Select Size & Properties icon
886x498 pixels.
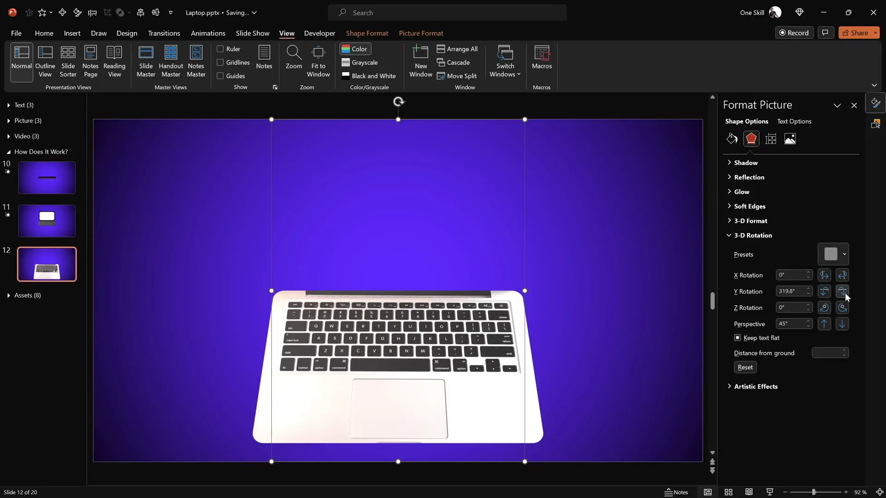pyautogui.click(x=771, y=139)
